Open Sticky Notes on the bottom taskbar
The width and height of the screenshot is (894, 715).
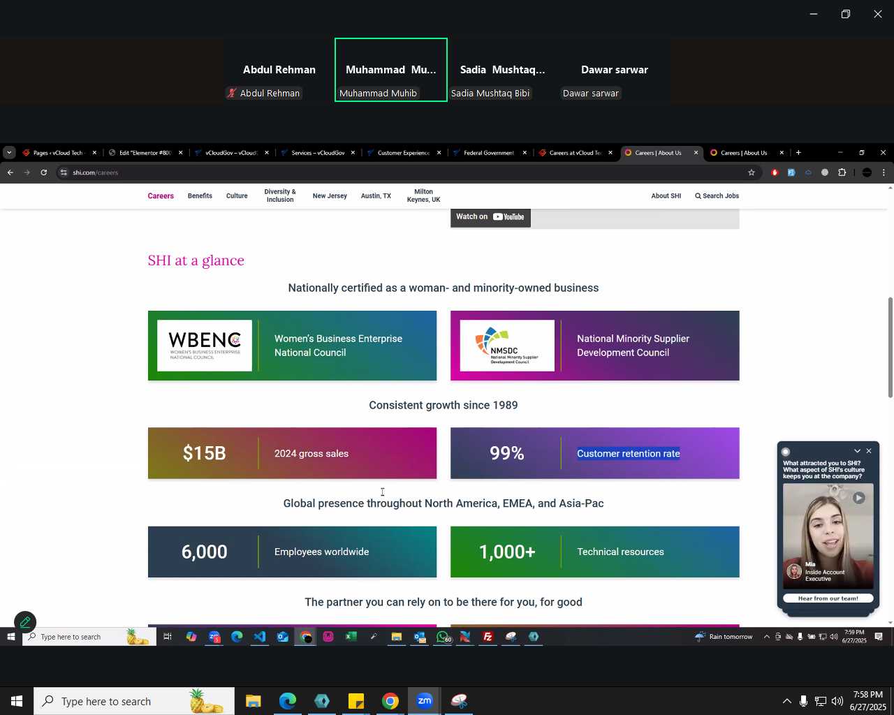(x=356, y=701)
